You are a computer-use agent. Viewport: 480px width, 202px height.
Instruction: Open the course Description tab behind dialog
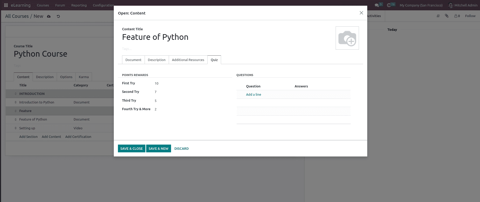coord(45,77)
